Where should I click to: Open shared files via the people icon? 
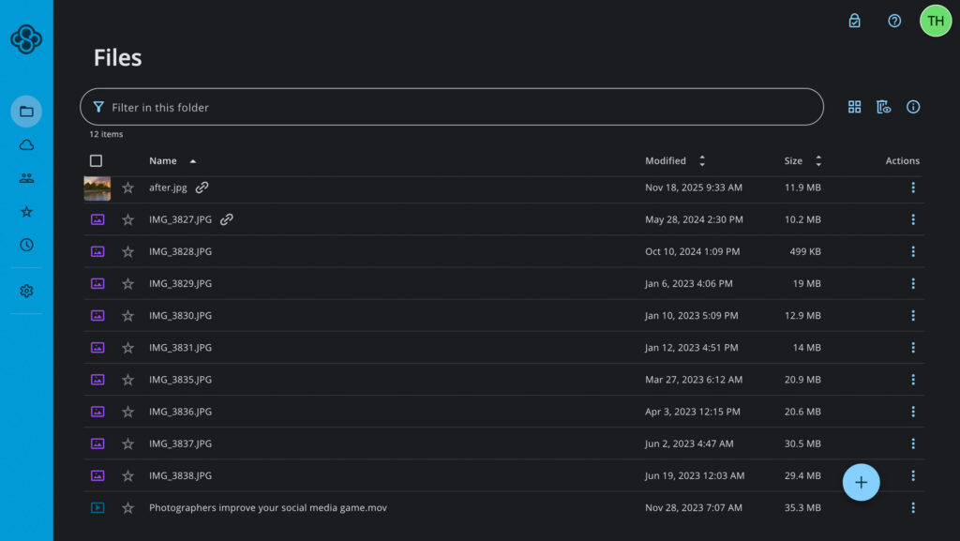pos(26,177)
